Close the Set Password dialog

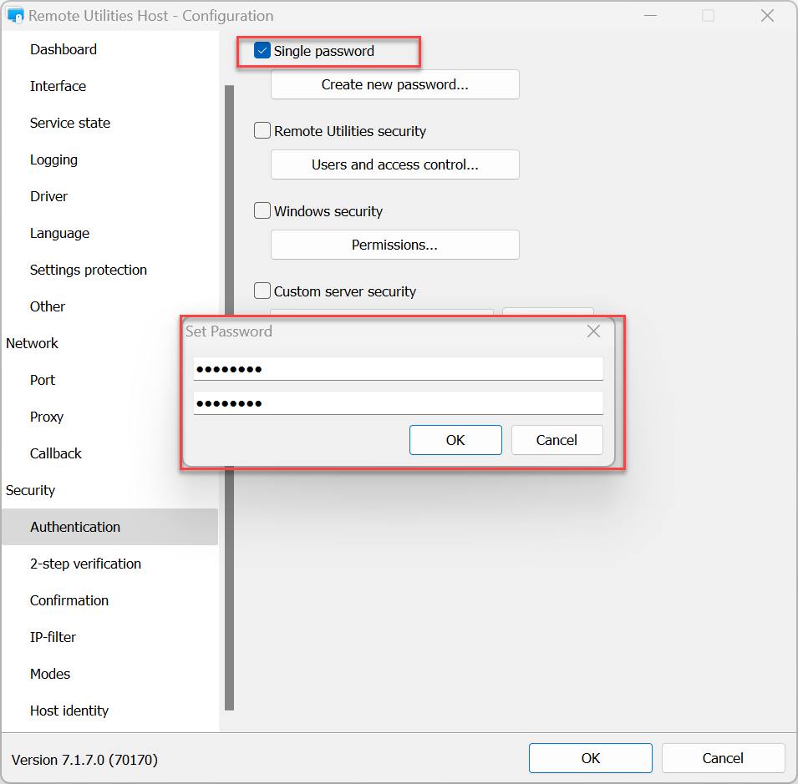click(x=593, y=331)
